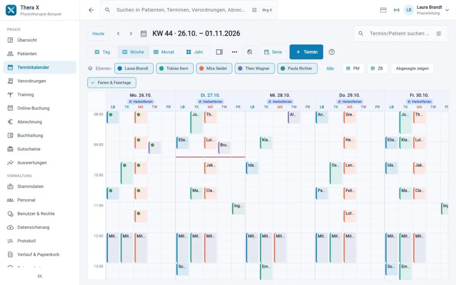Go to previous week arrow
456x285 pixels.
(x=118, y=33)
